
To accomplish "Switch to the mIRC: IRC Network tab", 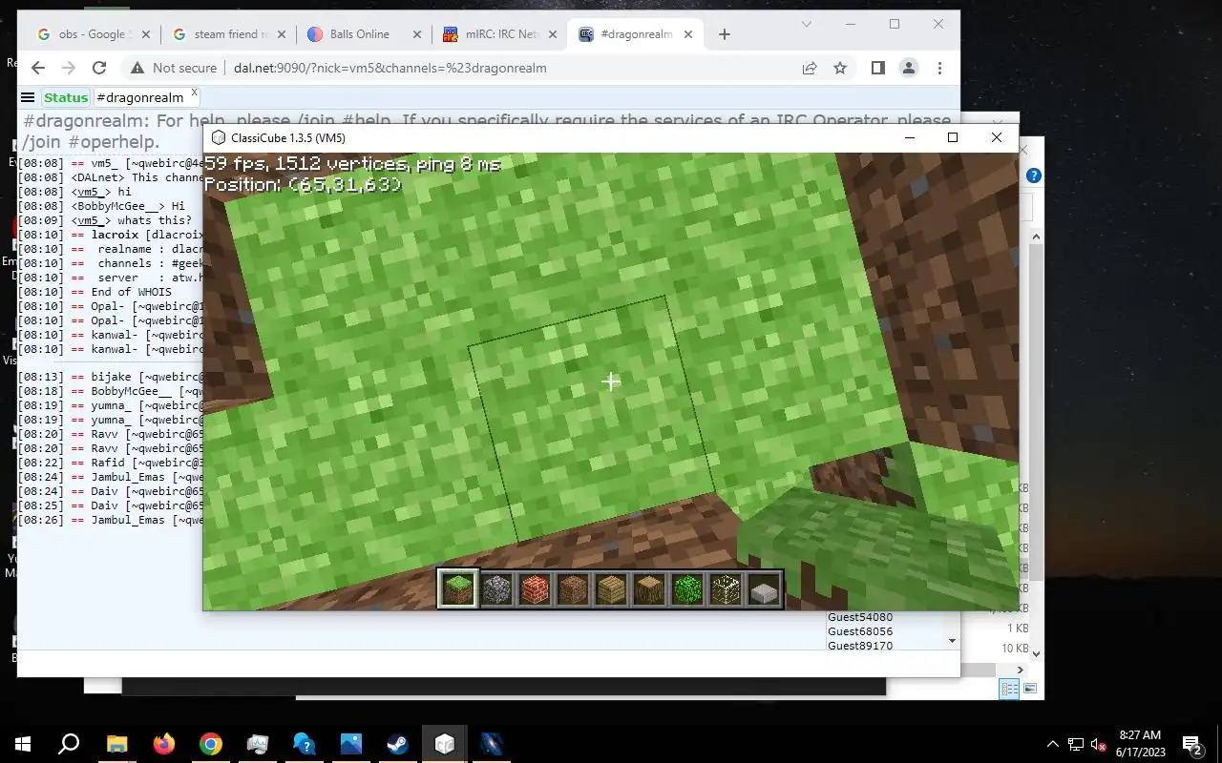I will [500, 34].
